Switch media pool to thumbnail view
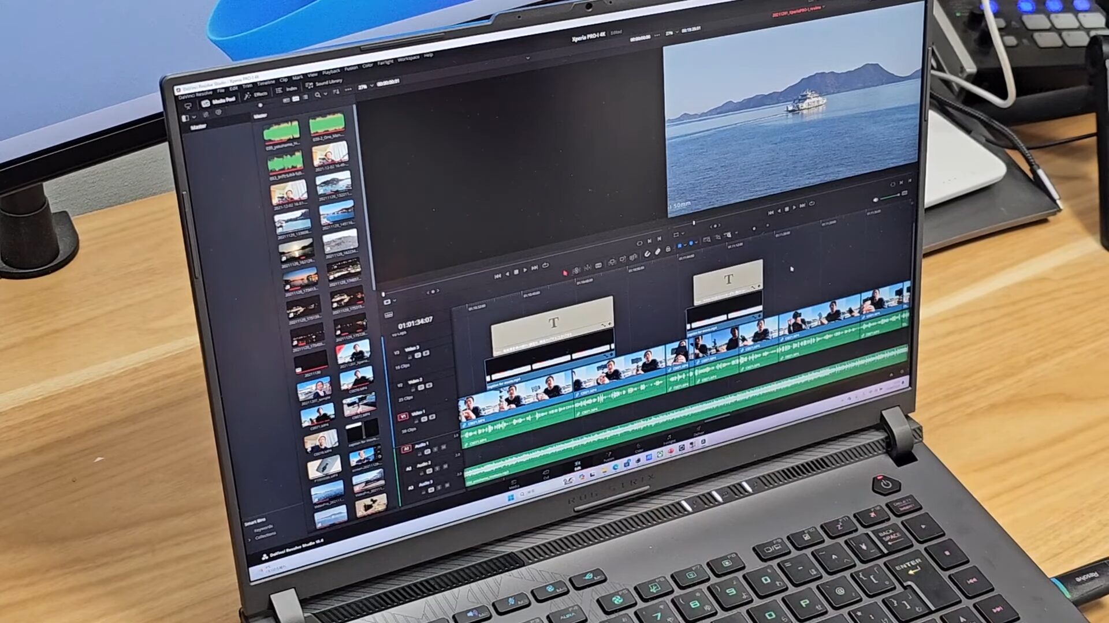 tap(296, 99)
